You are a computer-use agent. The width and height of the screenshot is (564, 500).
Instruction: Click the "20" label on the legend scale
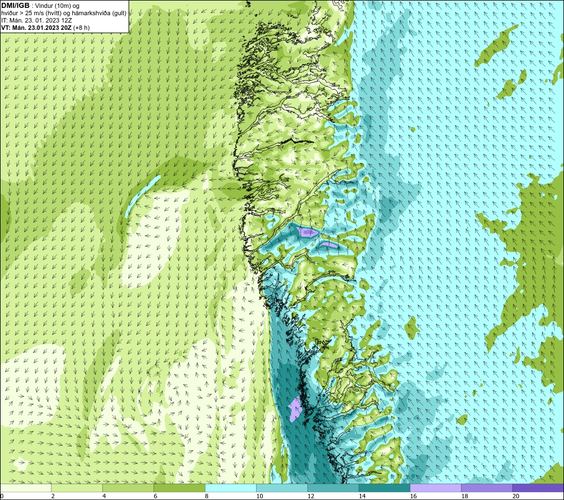click(516, 497)
